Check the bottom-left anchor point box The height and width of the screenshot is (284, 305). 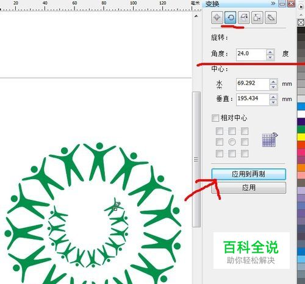coord(220,154)
